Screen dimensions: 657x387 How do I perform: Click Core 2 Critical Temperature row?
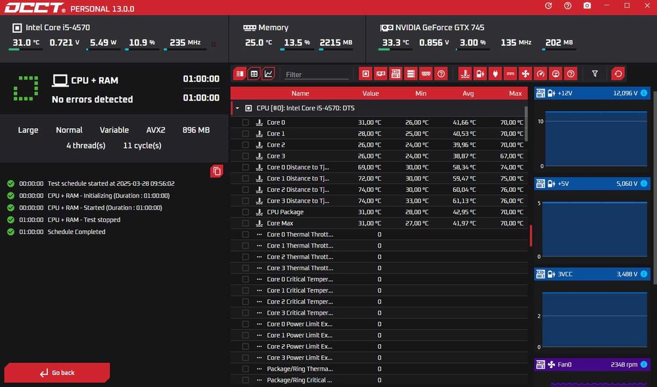pos(379,302)
